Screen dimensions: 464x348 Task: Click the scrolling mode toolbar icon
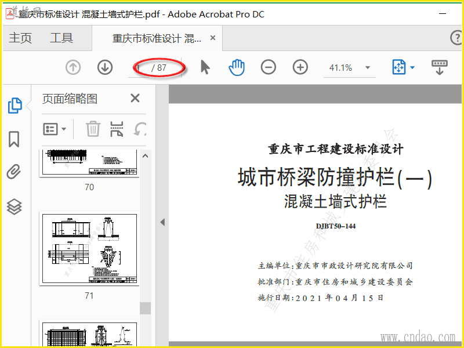[x=440, y=67]
